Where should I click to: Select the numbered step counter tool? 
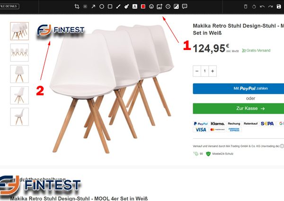[168, 7]
